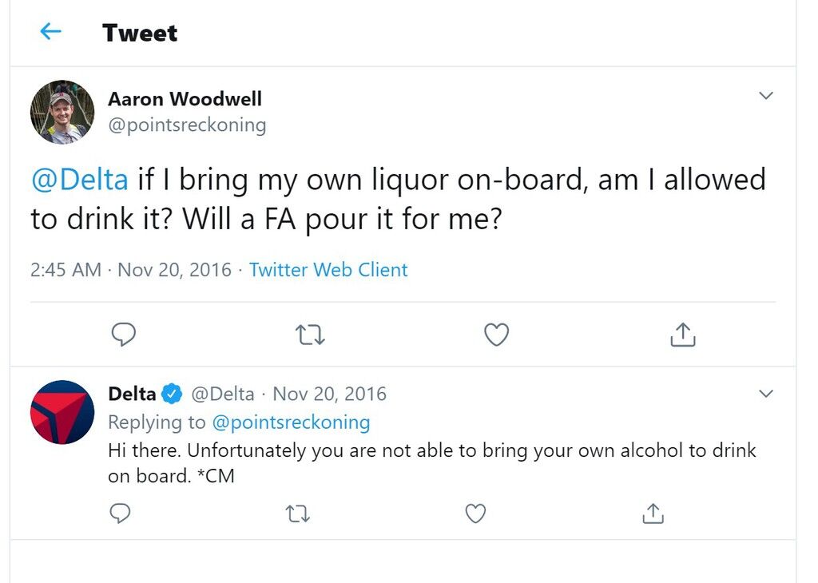Open Delta account name in reply
The width and height of the screenshot is (818, 583).
pos(132,393)
